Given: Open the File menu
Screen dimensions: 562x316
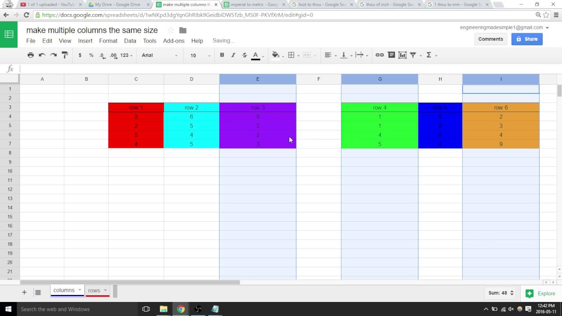Looking at the screenshot, I should 31,41.
